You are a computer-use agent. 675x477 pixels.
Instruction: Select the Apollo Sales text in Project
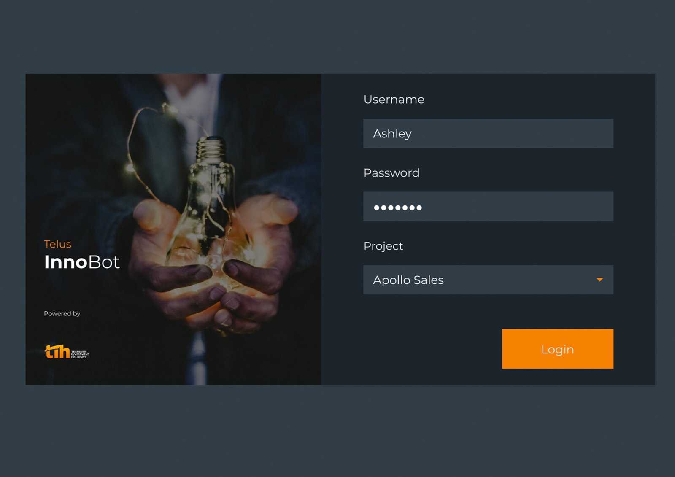(x=408, y=280)
